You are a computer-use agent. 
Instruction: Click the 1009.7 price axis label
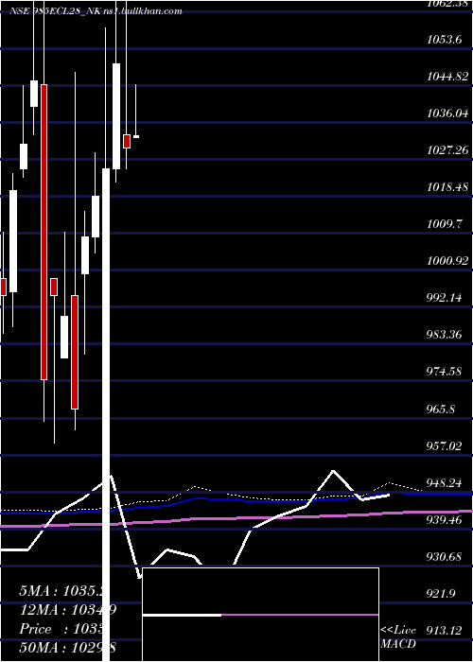447,224
